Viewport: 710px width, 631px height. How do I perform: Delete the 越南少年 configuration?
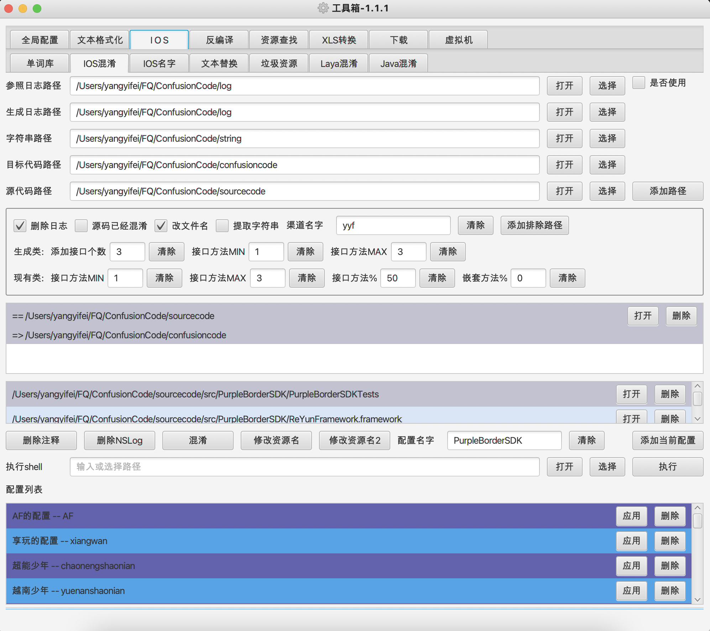(670, 591)
